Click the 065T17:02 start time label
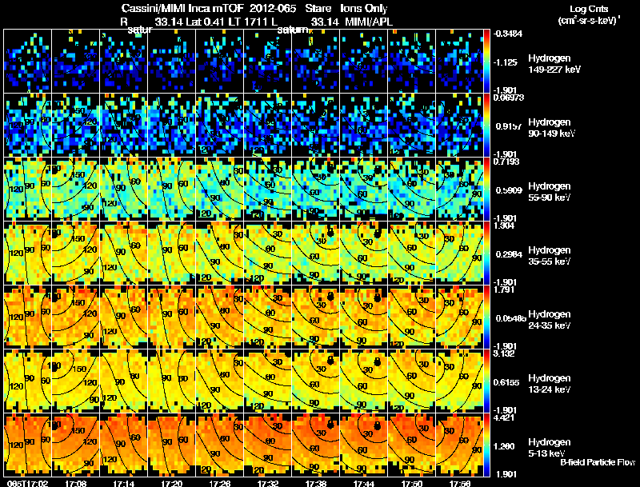 (x=27, y=484)
